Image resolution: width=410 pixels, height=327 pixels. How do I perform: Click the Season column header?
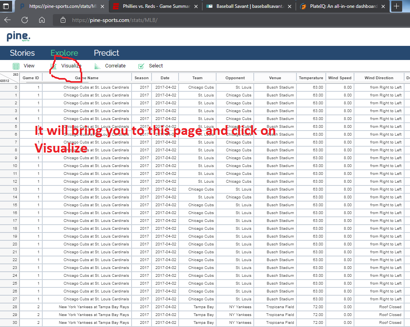click(141, 78)
